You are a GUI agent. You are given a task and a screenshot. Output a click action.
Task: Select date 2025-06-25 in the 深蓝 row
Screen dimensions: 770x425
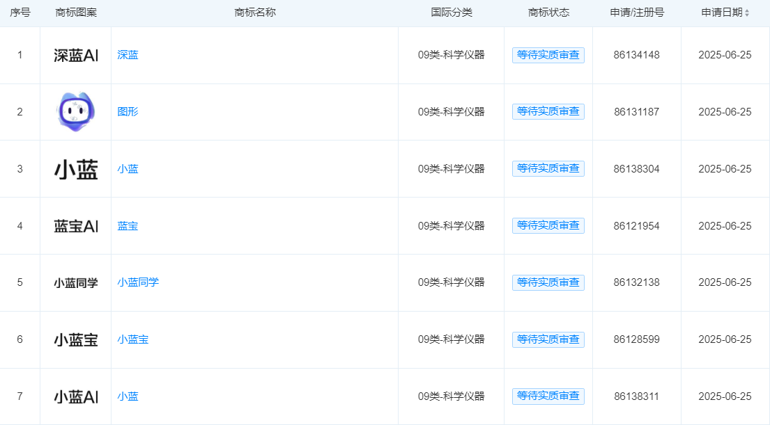point(725,55)
